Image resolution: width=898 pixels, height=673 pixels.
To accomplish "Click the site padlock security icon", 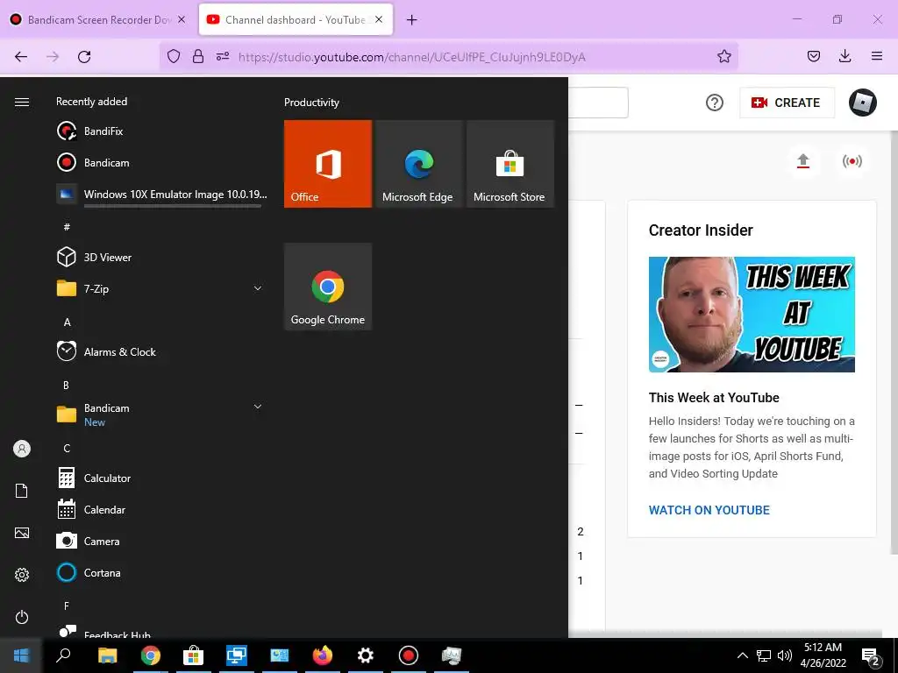I will [198, 56].
